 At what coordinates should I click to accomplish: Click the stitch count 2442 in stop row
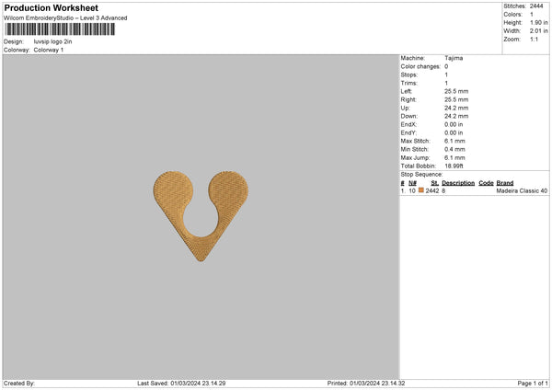(x=432, y=190)
